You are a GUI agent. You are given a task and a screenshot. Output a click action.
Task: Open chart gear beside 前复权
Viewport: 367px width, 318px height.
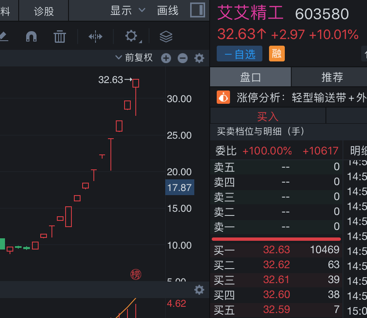pyautogui.click(x=199, y=58)
